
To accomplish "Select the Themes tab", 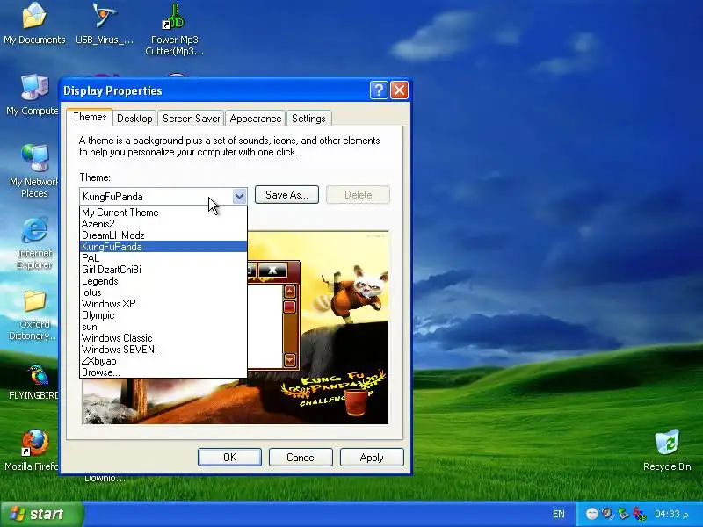I will (90, 117).
